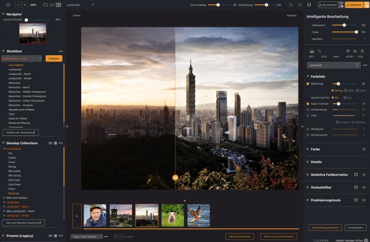Screen dimensions: 370x242
Task: Click the Alle synchronisieren button
Action: (239, 236)
